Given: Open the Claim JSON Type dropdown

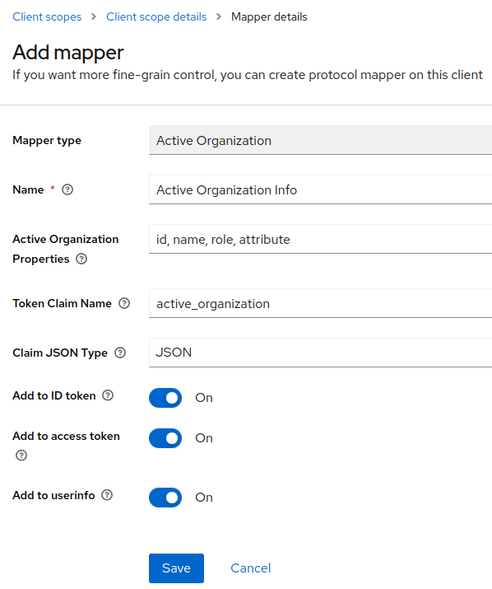Looking at the screenshot, I should (x=321, y=353).
